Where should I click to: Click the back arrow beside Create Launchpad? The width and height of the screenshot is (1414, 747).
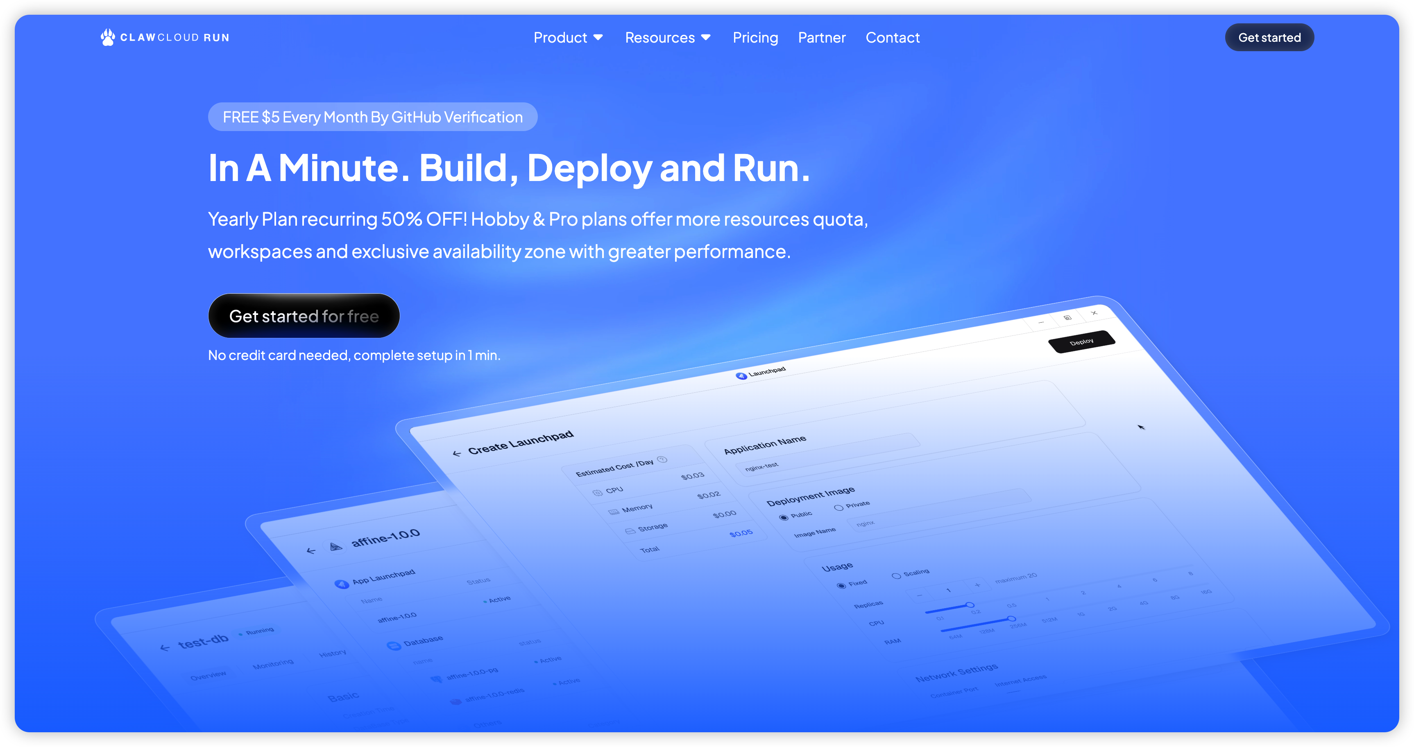tap(457, 453)
